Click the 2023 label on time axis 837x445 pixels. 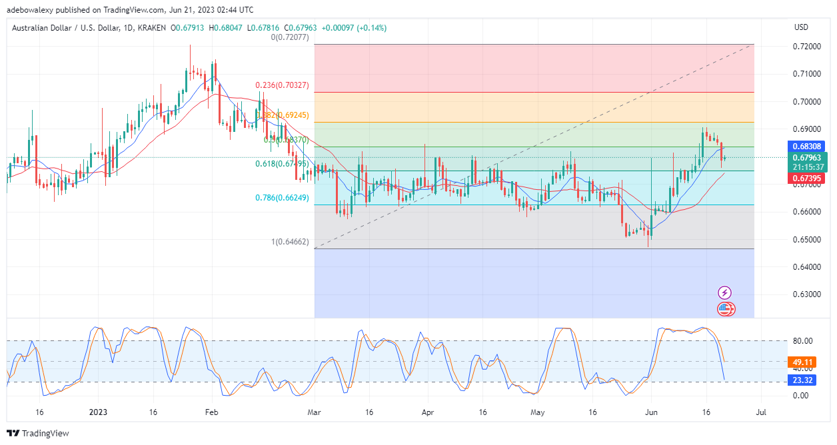98,412
